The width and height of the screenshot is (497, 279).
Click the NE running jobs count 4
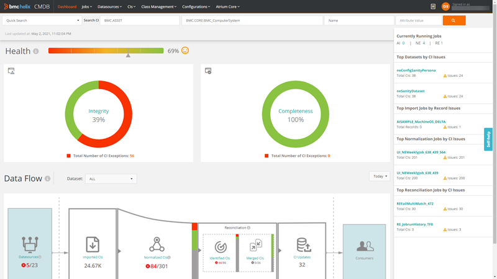424,43
